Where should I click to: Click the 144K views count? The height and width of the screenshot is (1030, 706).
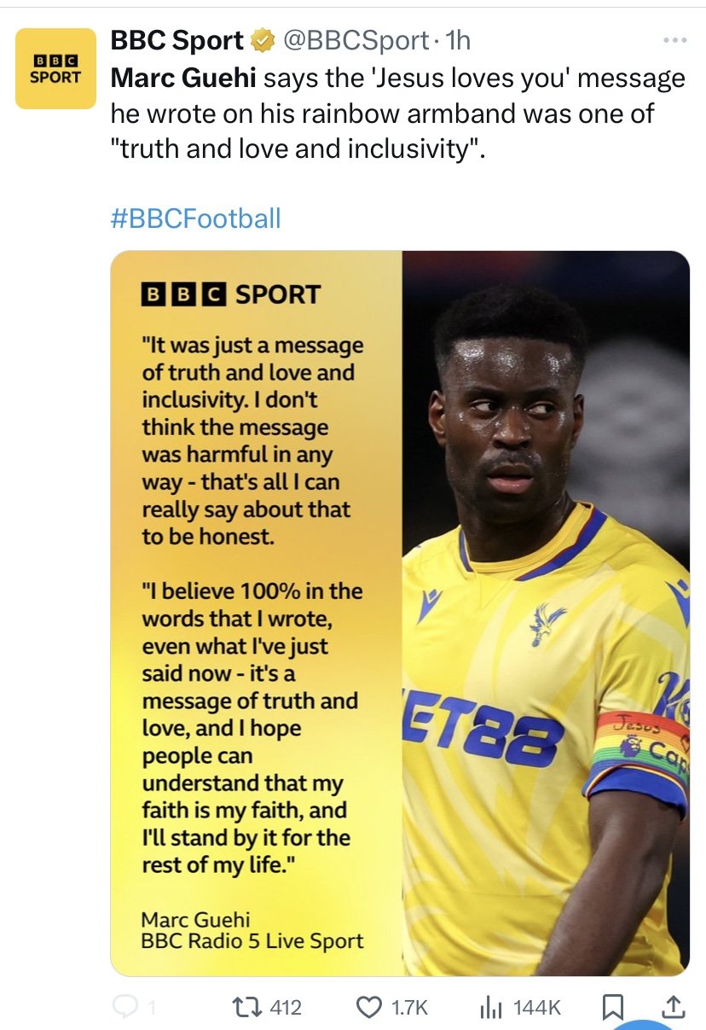[537, 1008]
